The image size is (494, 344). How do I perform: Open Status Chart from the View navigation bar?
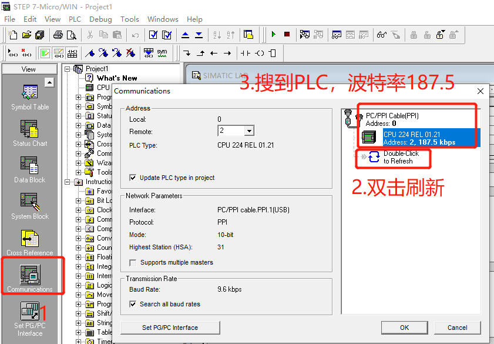pyautogui.click(x=30, y=133)
